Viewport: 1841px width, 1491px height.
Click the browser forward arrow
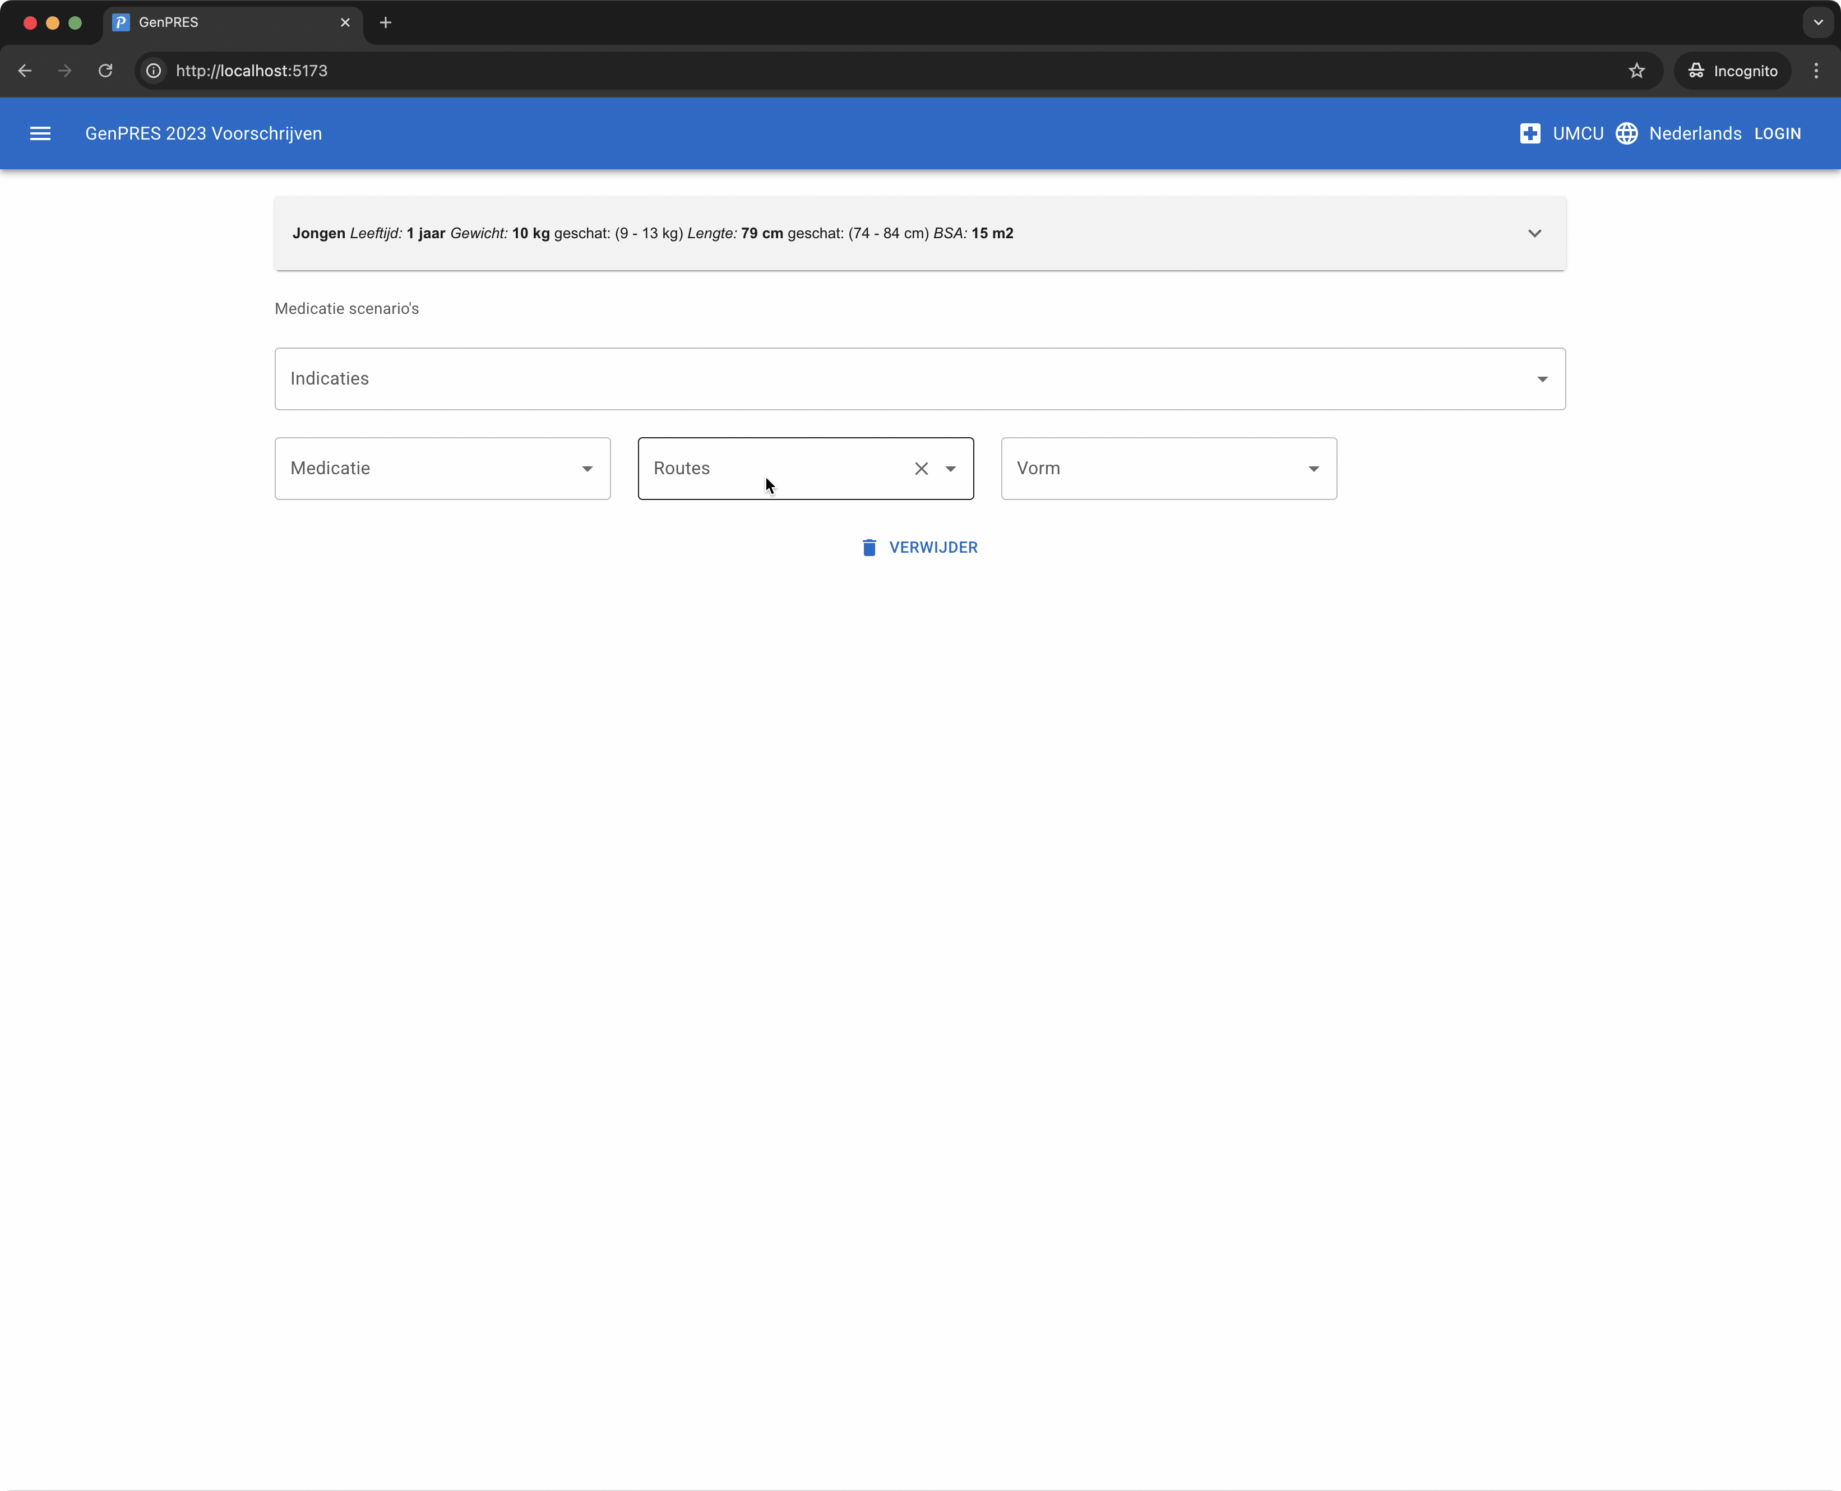65,71
